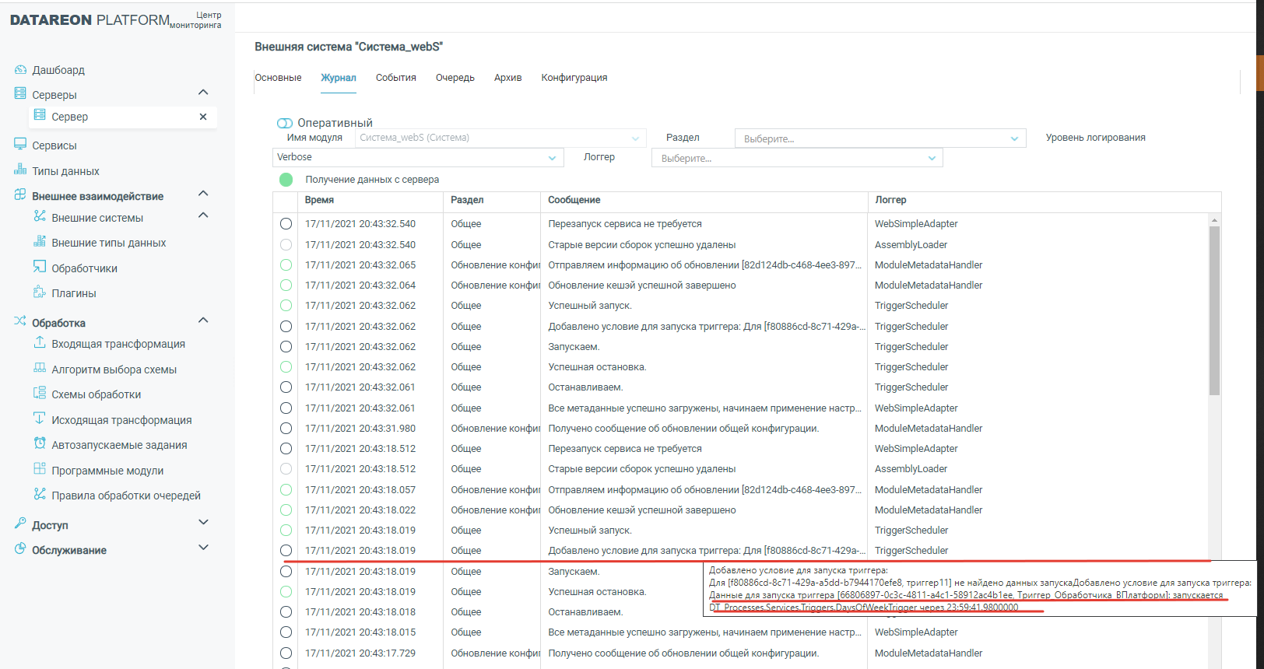Image resolution: width=1264 pixels, height=669 pixels.
Task: Click the Плагины puzzle icon
Action: [x=40, y=292]
